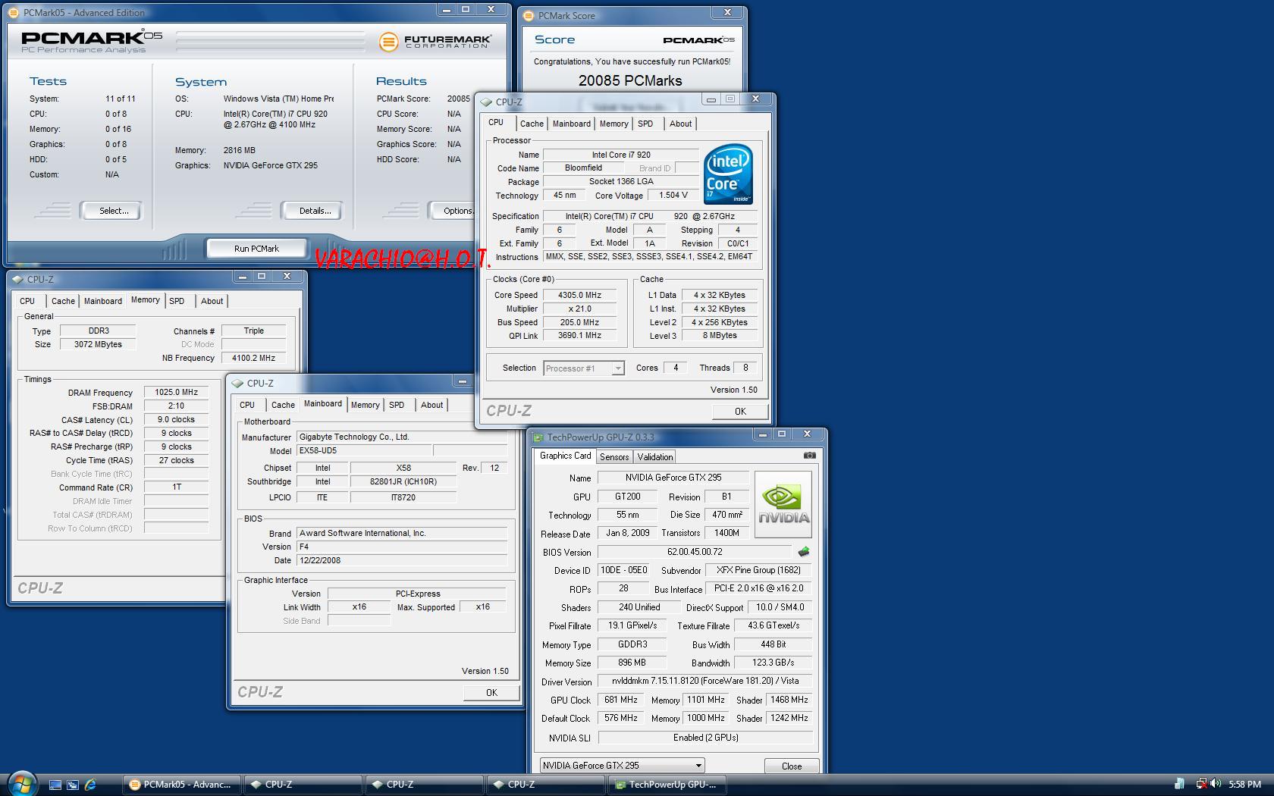Click the QPI Link value 3690.1 MHz
Screen dimensions: 1274x796
(579, 335)
